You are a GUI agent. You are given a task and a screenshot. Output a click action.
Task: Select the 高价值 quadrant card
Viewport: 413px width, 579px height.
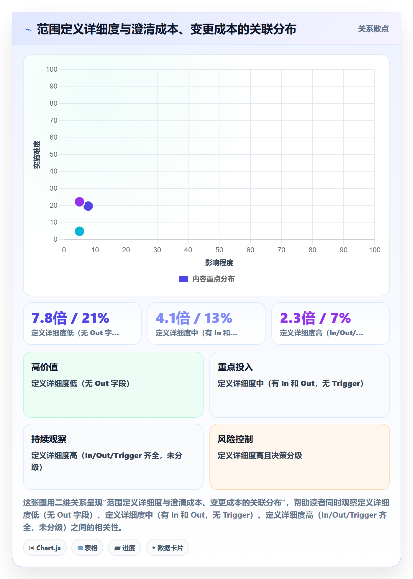(113, 385)
